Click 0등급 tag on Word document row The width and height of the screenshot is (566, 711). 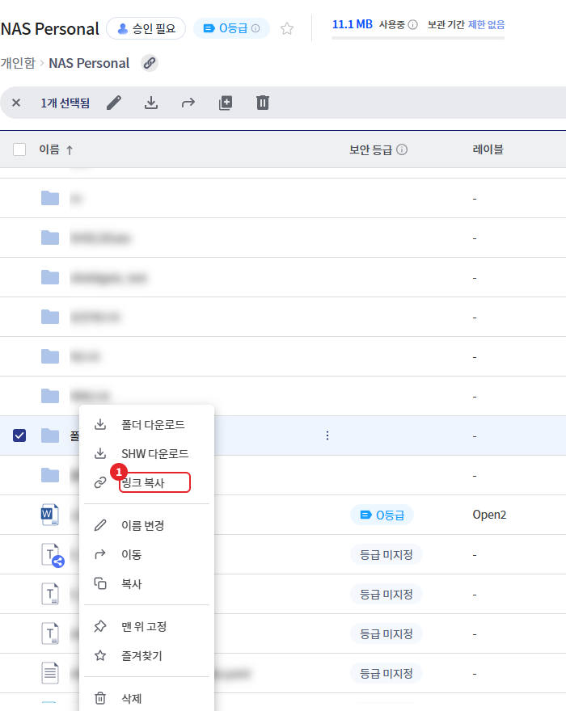(382, 515)
